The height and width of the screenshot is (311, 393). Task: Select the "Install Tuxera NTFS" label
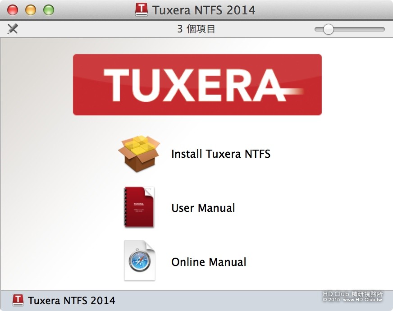pos(221,154)
